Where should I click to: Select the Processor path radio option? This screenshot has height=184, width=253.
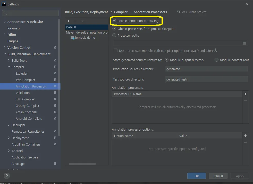click(x=114, y=35)
